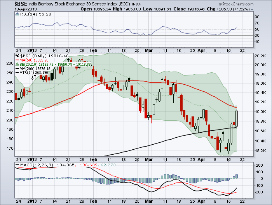The height and width of the screenshot is (205, 272).
Task: Click the MA(50) 19085.20 legend entry
Action: click(x=34, y=60)
